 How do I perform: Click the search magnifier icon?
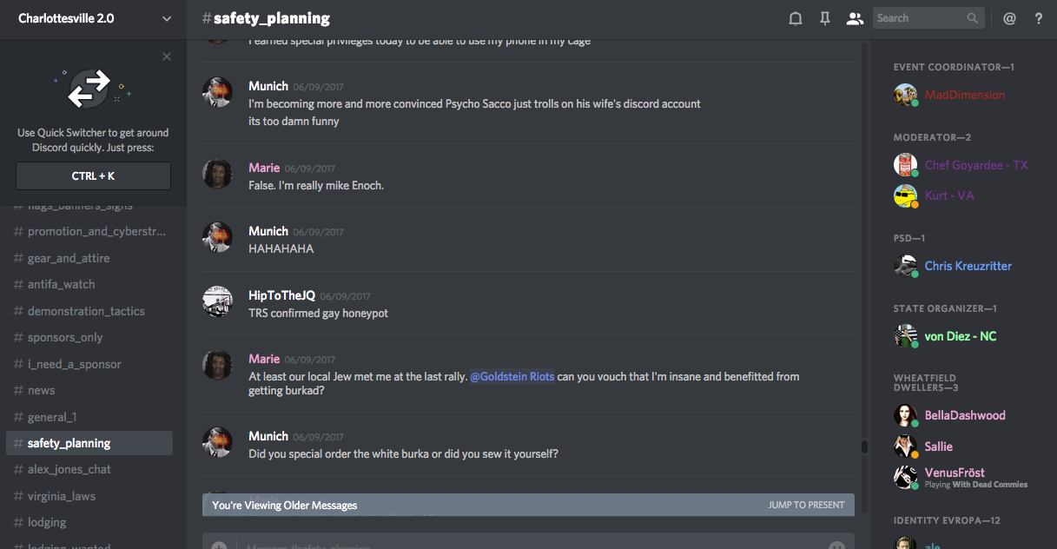[973, 18]
